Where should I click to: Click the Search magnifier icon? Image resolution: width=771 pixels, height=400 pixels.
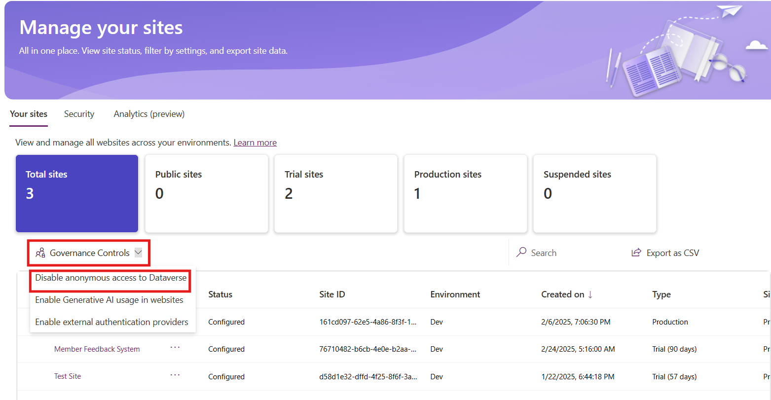coord(521,253)
